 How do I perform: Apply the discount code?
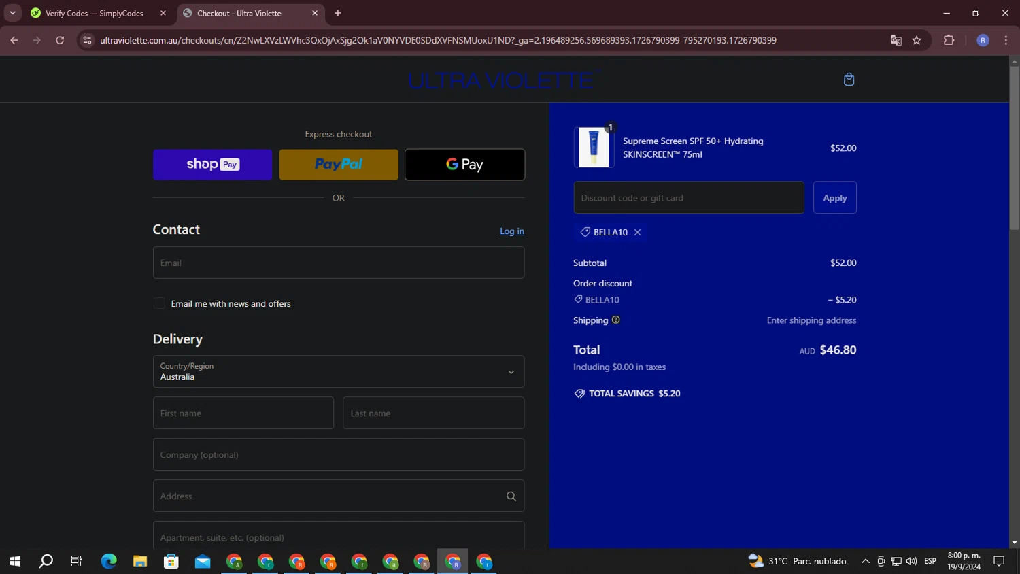pos(835,198)
